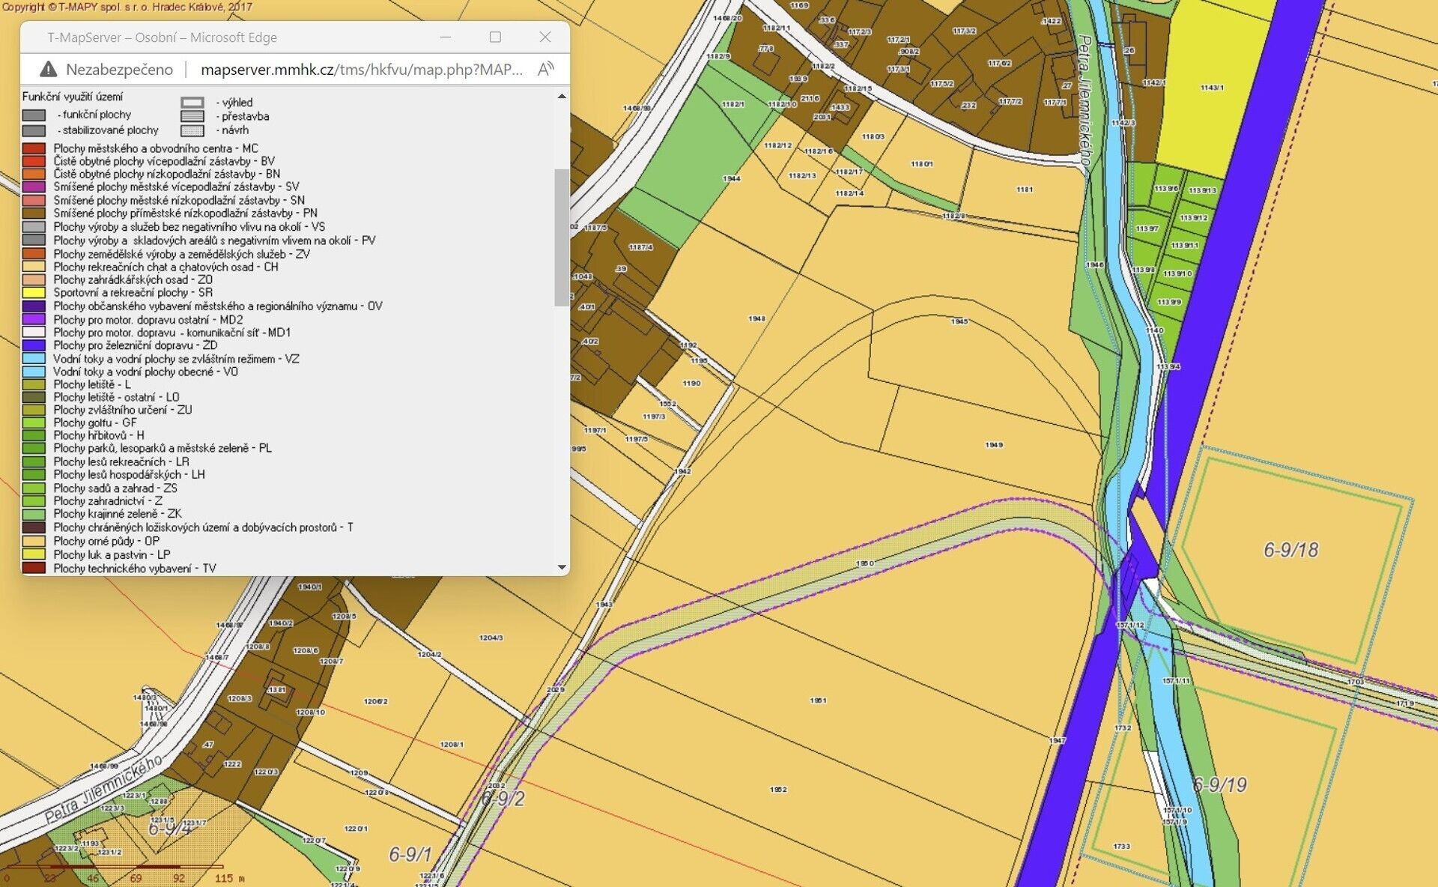Click zone label 6-9/19 on the map
This screenshot has width=1438, height=887.
[1219, 785]
